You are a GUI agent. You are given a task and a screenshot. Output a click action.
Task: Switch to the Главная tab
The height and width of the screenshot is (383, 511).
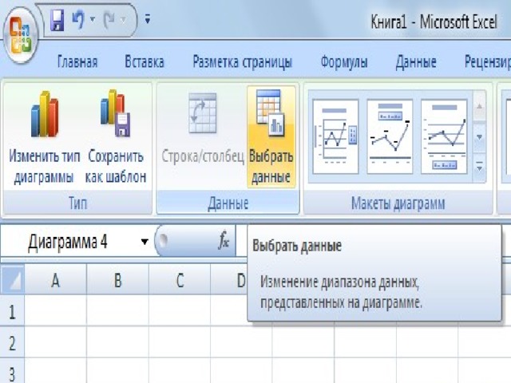(77, 62)
